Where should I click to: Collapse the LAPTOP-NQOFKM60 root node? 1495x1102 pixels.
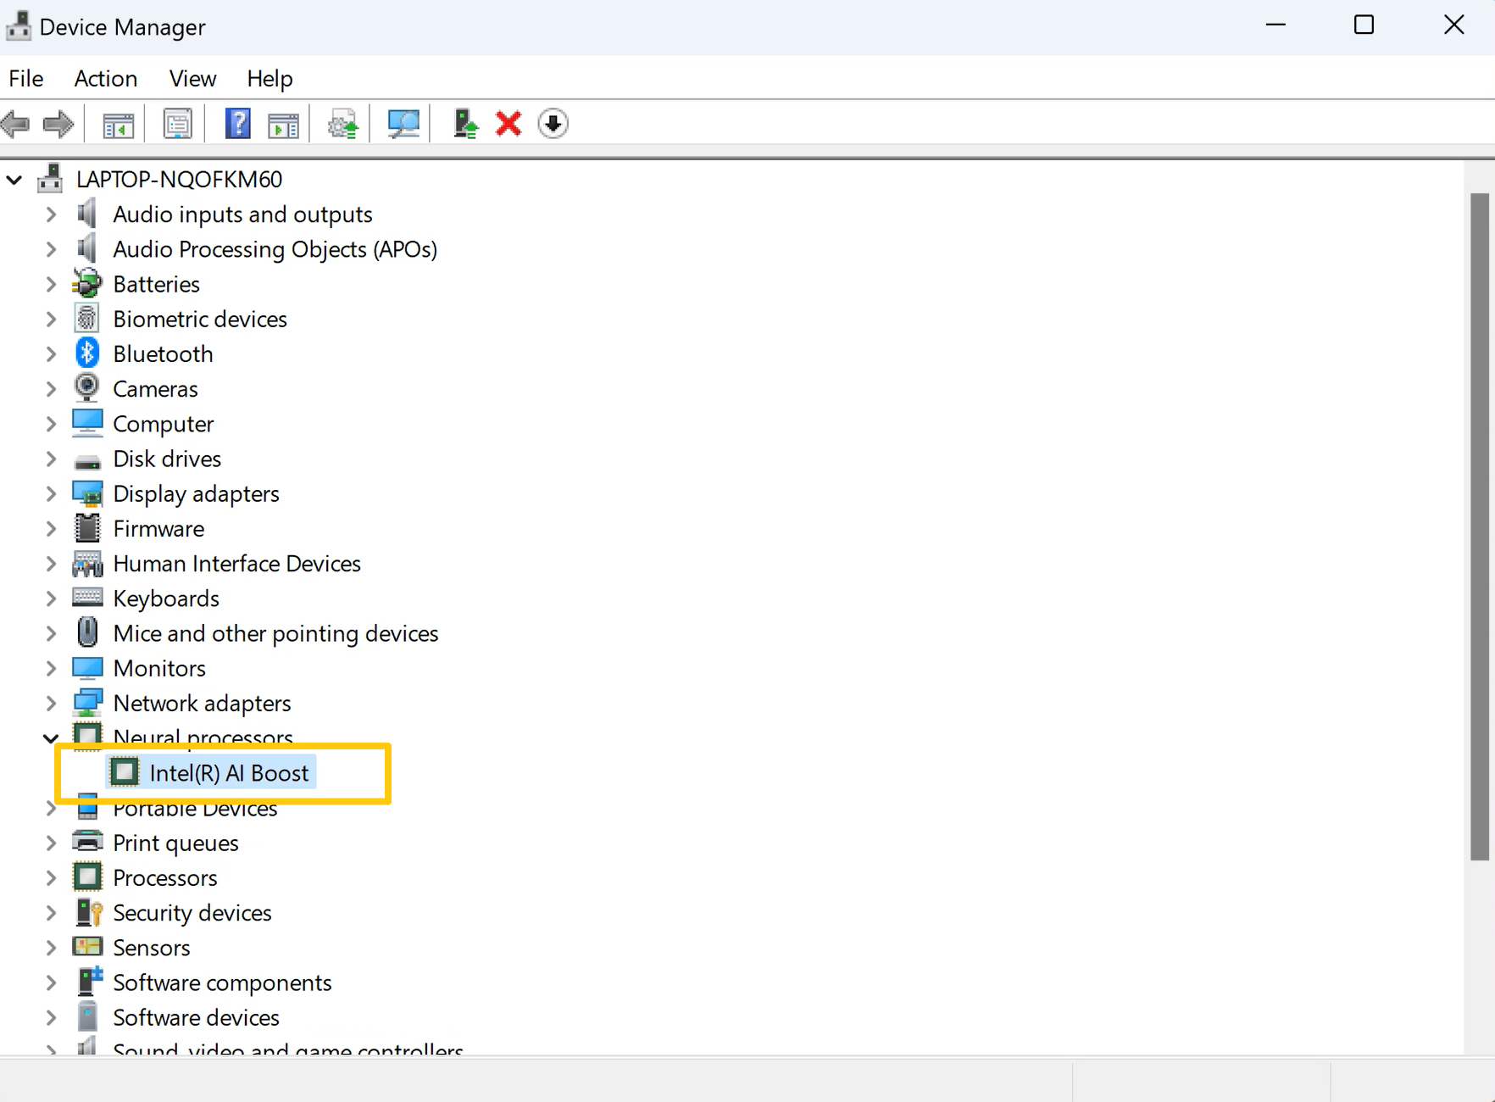coord(14,180)
